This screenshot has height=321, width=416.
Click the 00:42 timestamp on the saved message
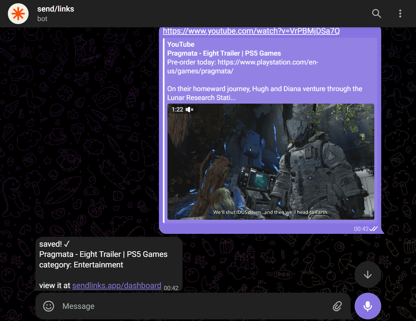click(x=171, y=288)
